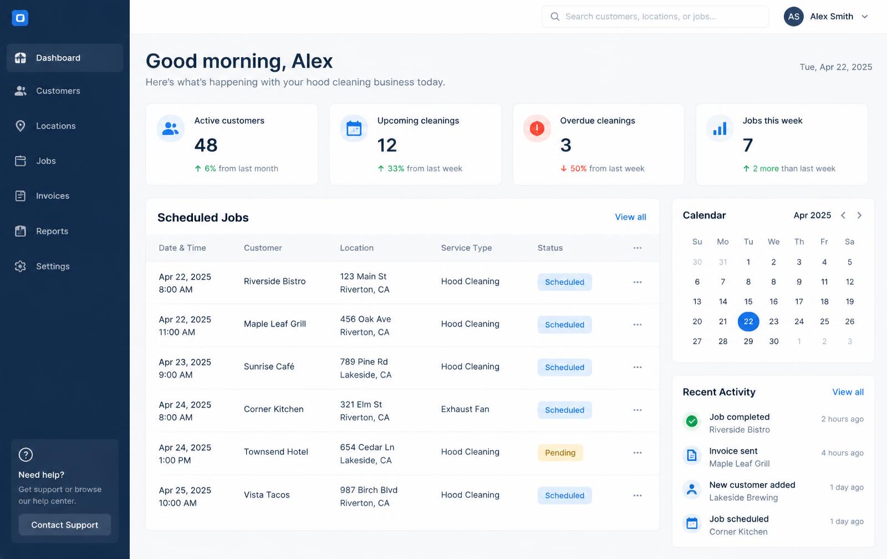Select April 22 in the calendar
This screenshot has width=887, height=559.
748,322
